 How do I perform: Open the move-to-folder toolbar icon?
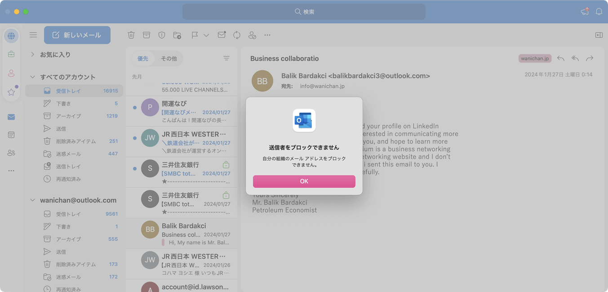(x=177, y=35)
